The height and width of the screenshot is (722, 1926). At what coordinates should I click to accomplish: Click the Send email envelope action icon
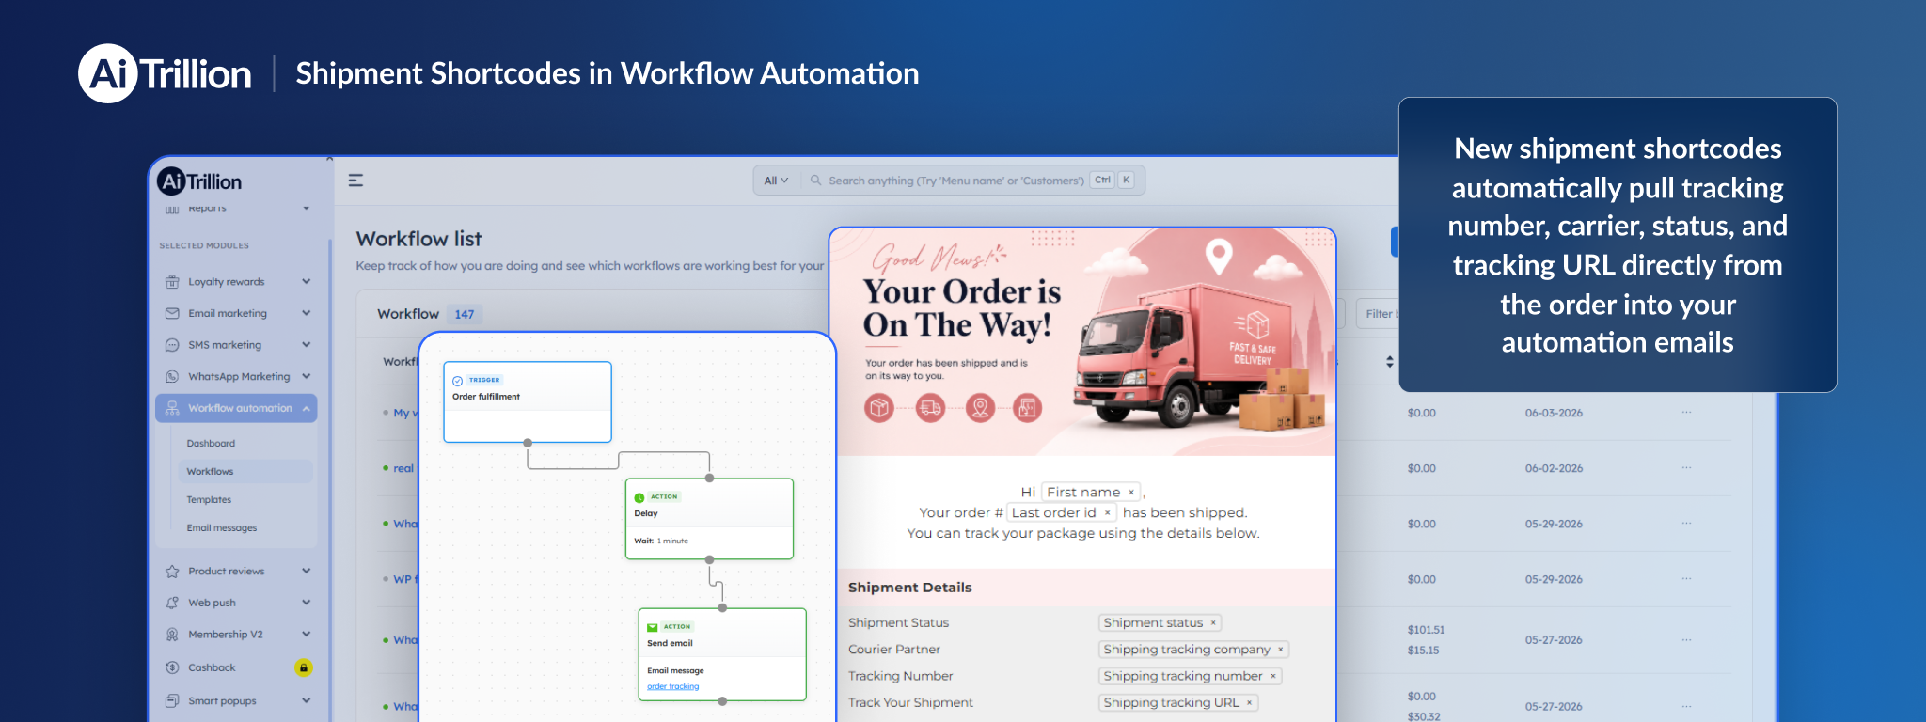tap(653, 627)
